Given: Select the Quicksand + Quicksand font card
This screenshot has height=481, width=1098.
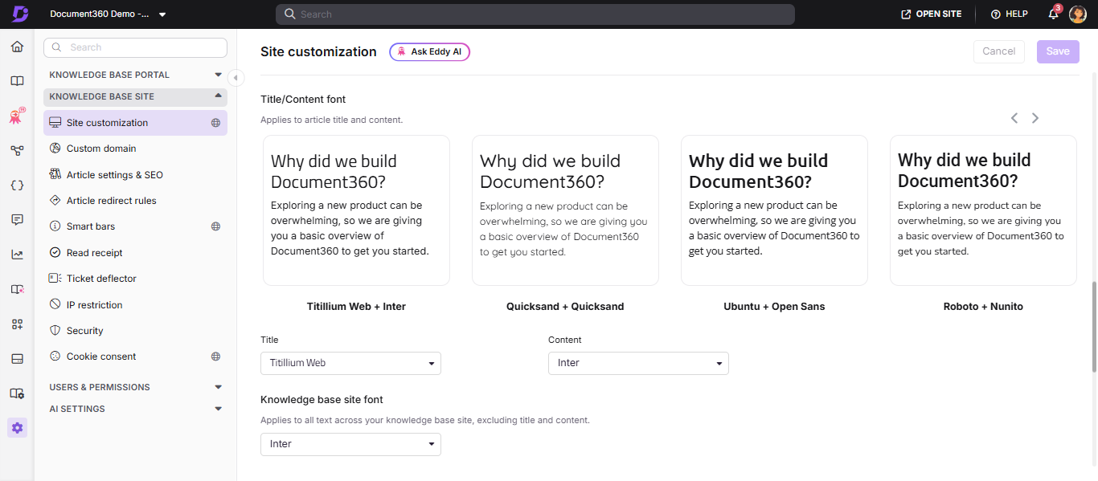Looking at the screenshot, I should [x=565, y=210].
